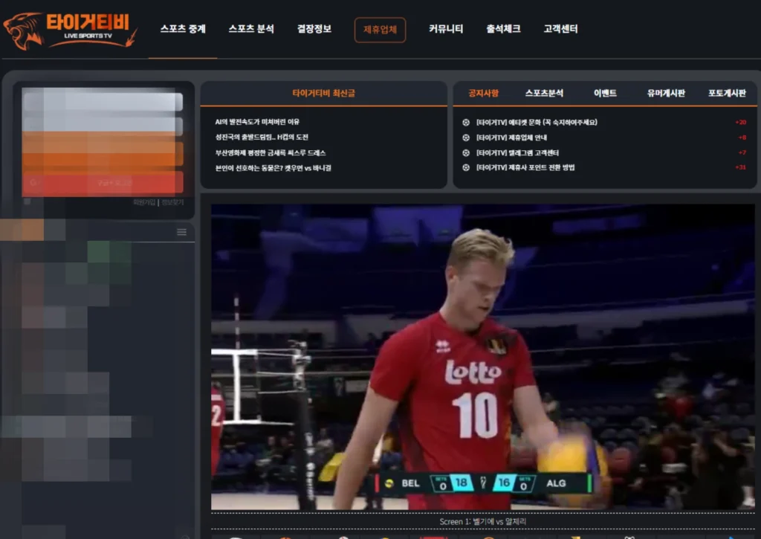Toggle the checkbox below the login form
Image resolution: width=761 pixels, height=539 pixels.
[27, 201]
